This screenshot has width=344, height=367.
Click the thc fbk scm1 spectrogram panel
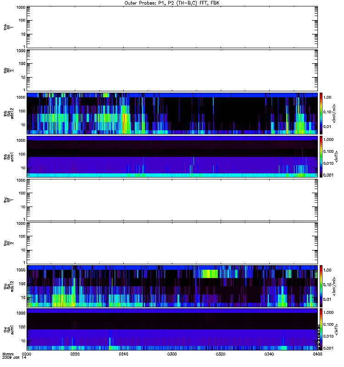tap(172, 329)
